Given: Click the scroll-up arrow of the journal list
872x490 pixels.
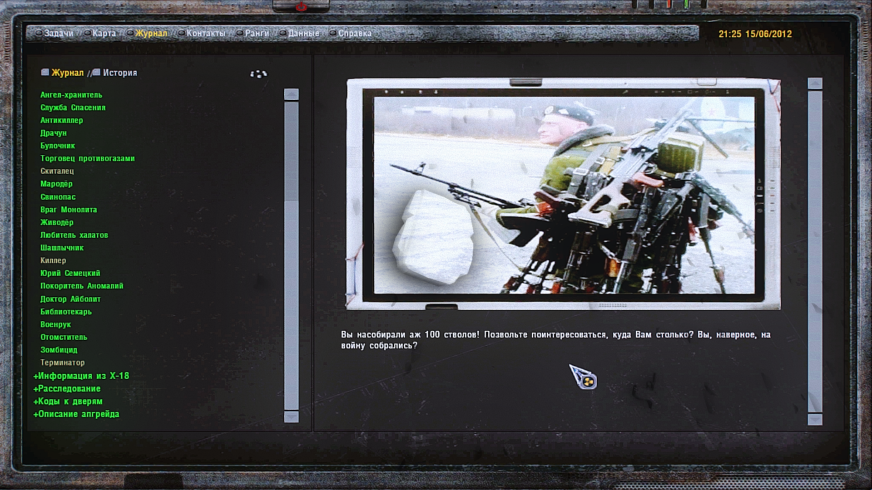Looking at the screenshot, I should tap(291, 94).
